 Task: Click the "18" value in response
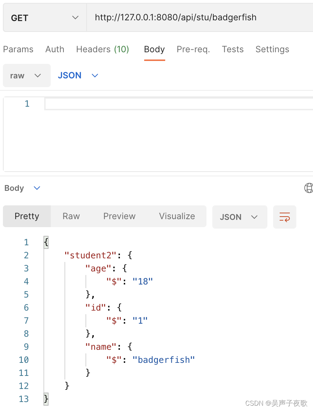[x=142, y=281]
